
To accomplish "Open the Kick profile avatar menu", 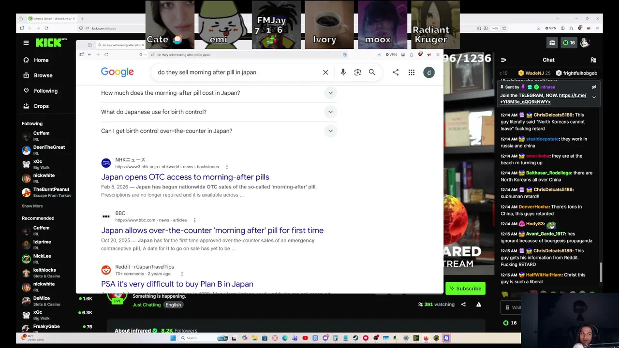I will point(585,43).
